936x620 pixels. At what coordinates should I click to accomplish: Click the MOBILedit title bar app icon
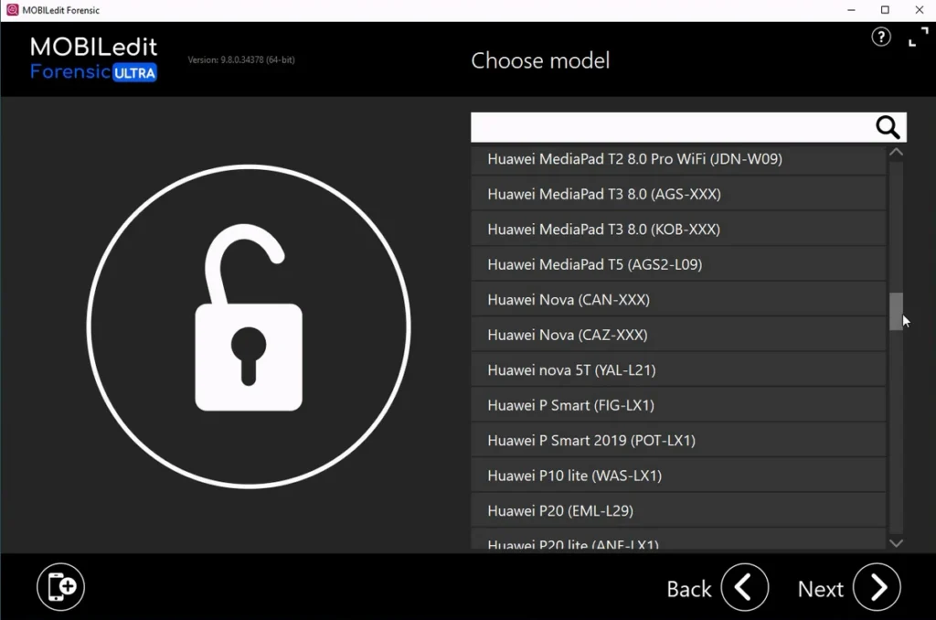12,10
